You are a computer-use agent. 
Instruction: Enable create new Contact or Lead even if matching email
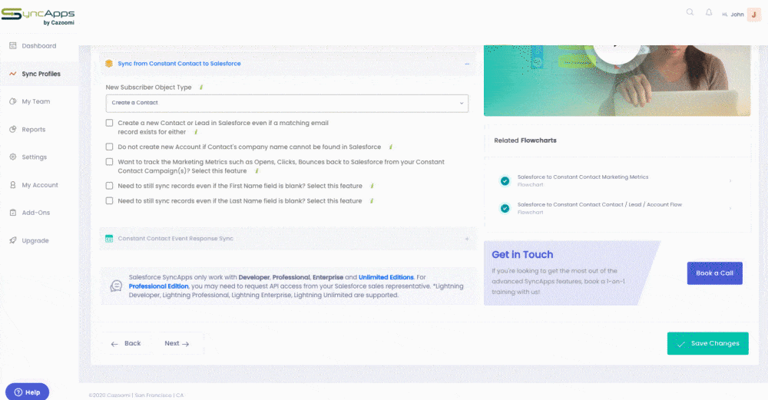[x=109, y=123]
